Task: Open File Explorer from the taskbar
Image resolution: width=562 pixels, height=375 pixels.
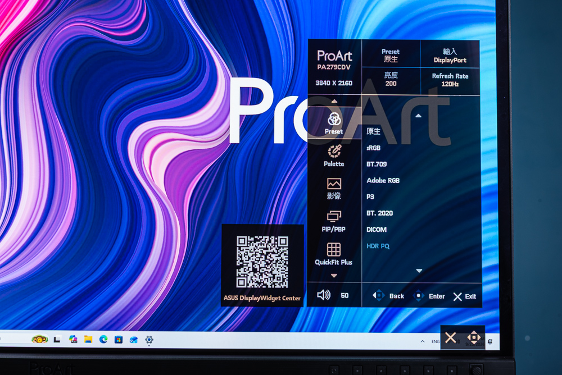Action: click(88, 339)
